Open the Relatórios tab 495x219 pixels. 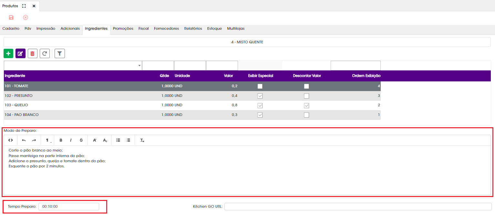coord(193,28)
